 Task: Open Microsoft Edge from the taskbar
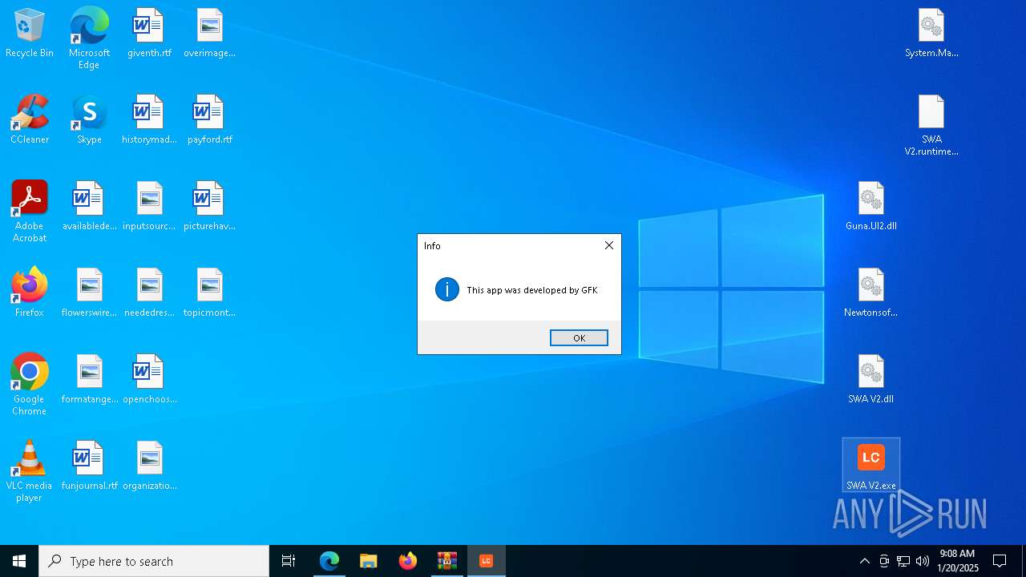329,561
